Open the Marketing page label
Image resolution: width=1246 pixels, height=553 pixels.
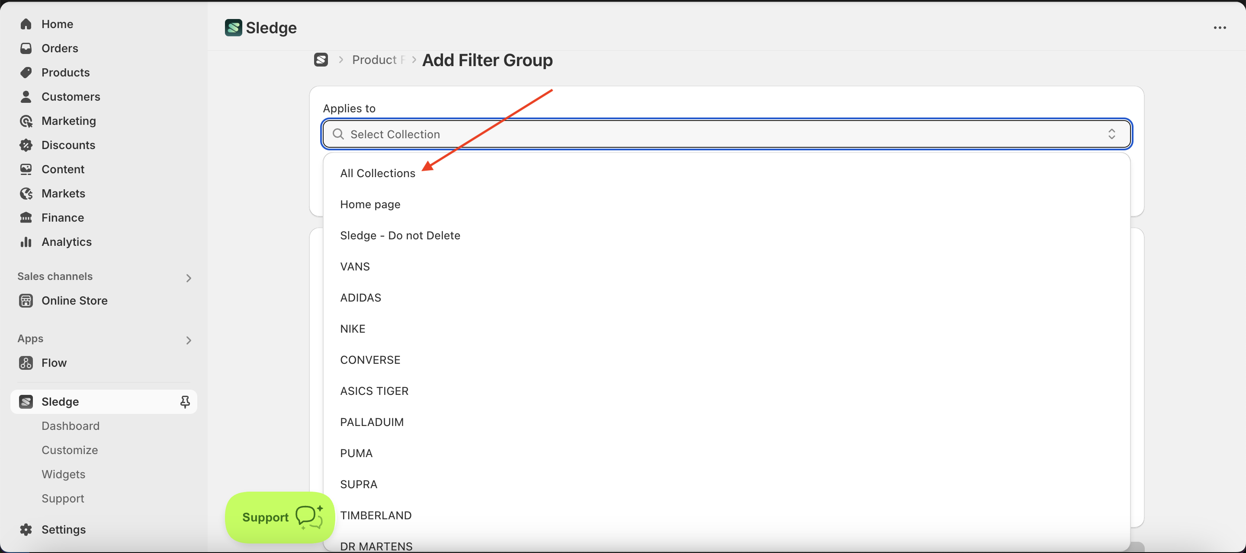pos(69,121)
